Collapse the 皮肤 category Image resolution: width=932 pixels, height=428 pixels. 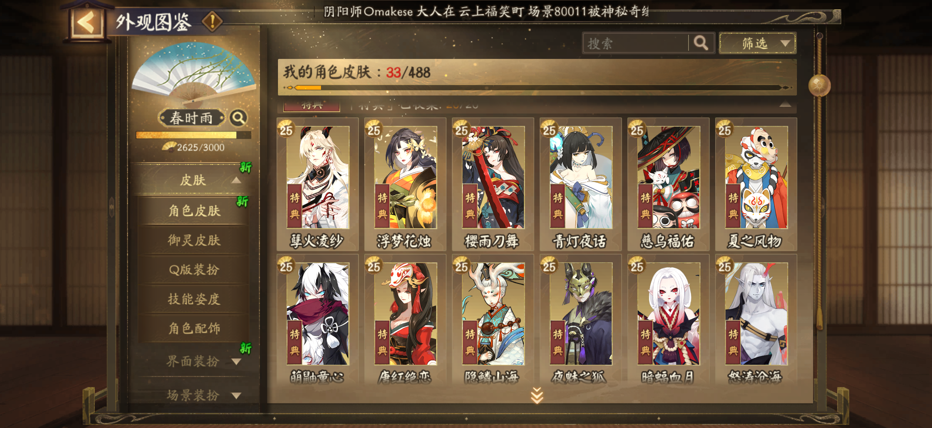click(236, 180)
